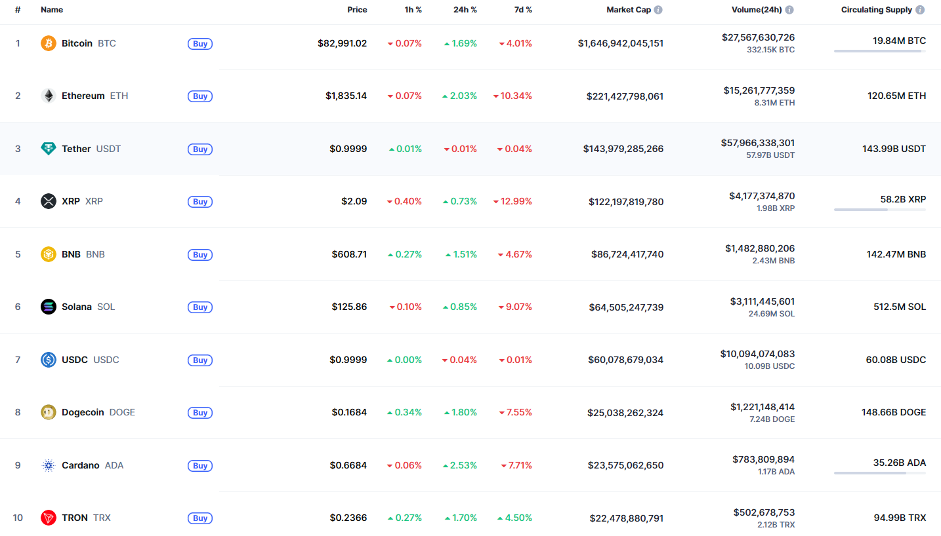
Task: Sort by rank number column header
Action: tap(18, 10)
